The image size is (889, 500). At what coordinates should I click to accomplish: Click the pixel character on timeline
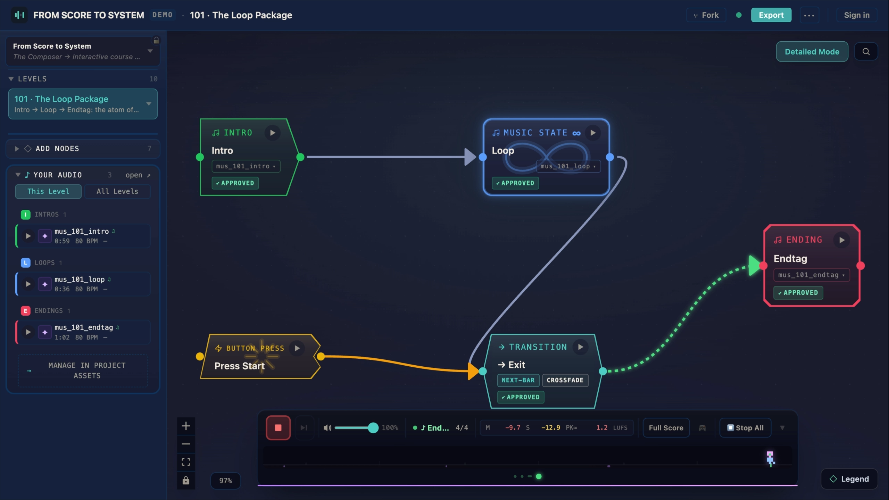pos(770,459)
